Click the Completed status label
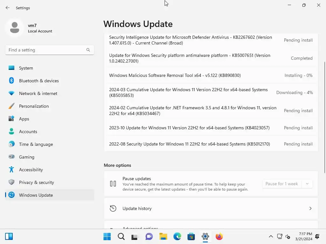This screenshot has height=244, width=326. click(x=301, y=58)
